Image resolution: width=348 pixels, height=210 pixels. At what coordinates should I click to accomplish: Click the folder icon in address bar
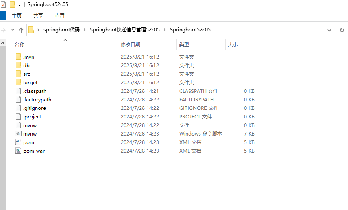pos(31,30)
